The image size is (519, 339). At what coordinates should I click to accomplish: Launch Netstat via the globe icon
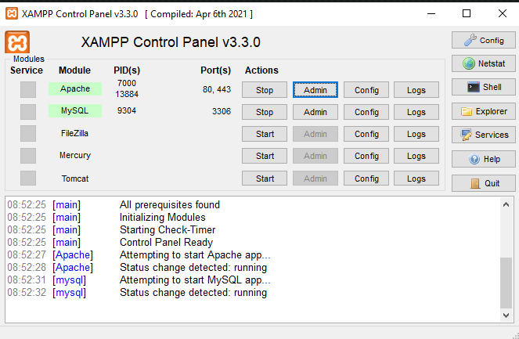[x=484, y=63]
